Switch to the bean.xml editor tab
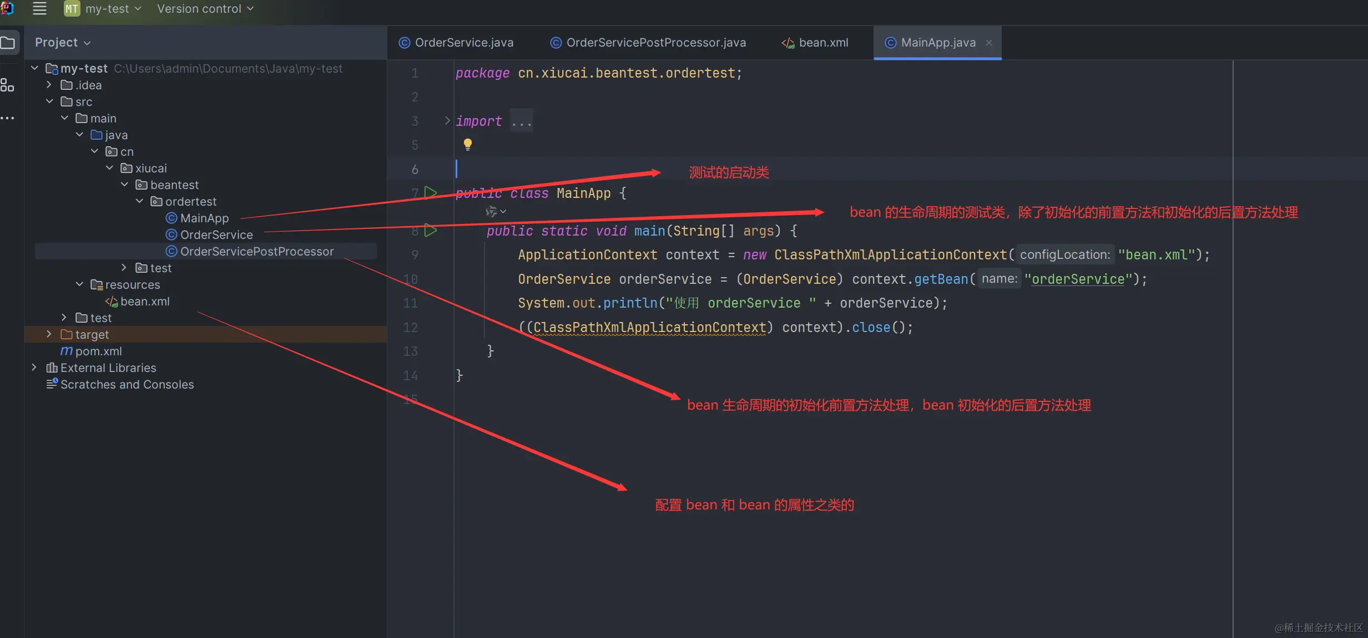 [x=815, y=43]
